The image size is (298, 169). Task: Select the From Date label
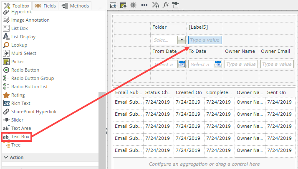tap(164, 51)
